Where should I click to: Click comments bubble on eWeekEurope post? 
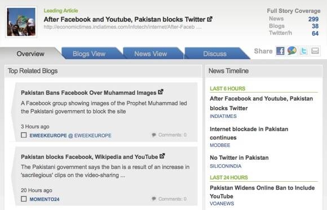click(x=154, y=135)
